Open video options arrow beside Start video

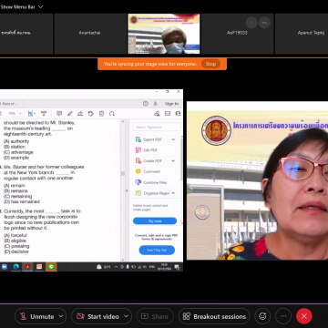(x=127, y=316)
